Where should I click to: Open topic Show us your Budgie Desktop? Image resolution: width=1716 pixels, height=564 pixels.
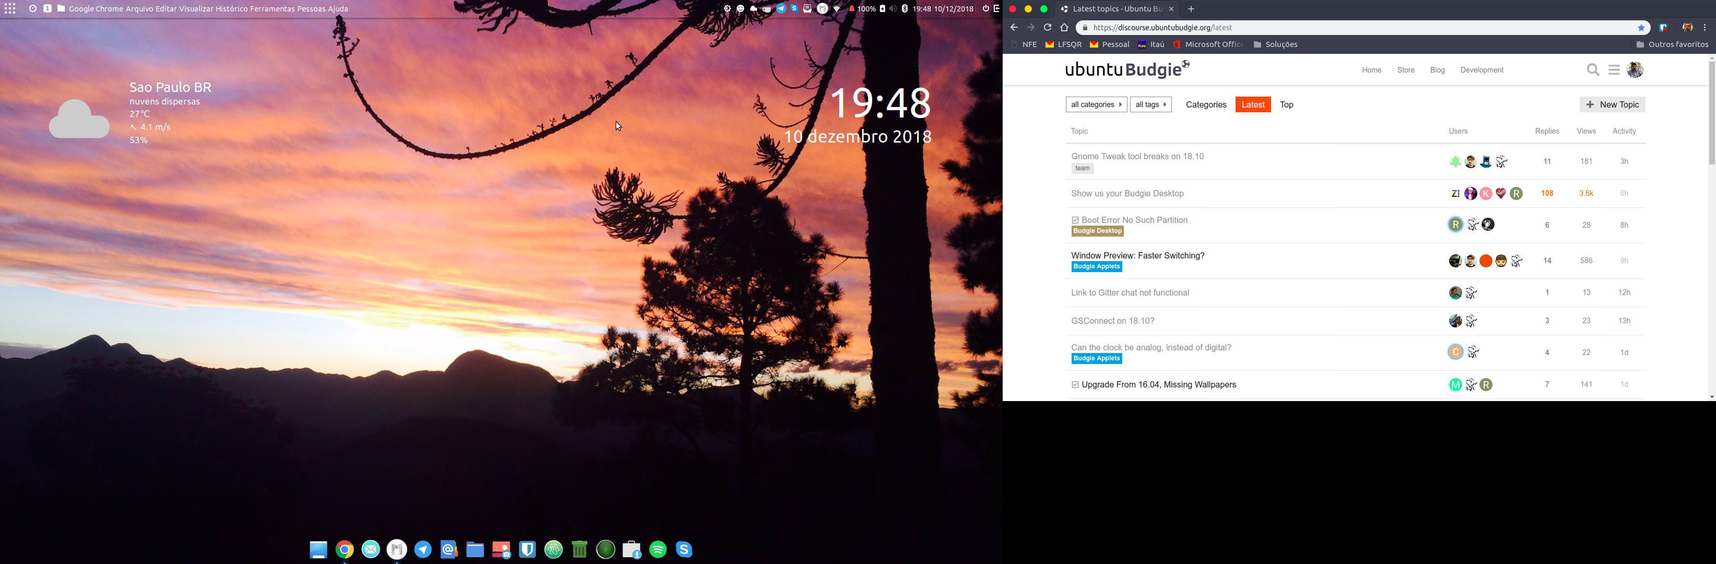[1127, 193]
